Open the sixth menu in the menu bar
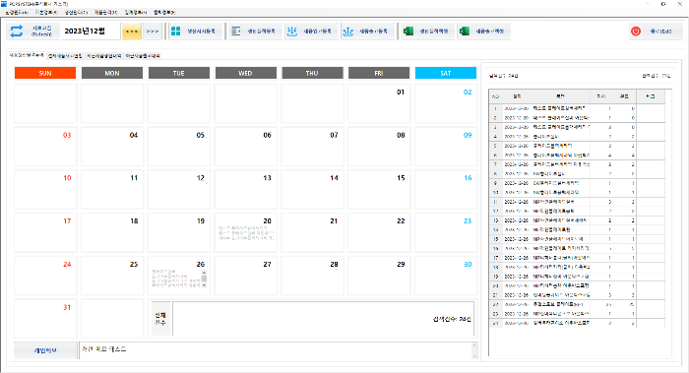 (x=164, y=12)
